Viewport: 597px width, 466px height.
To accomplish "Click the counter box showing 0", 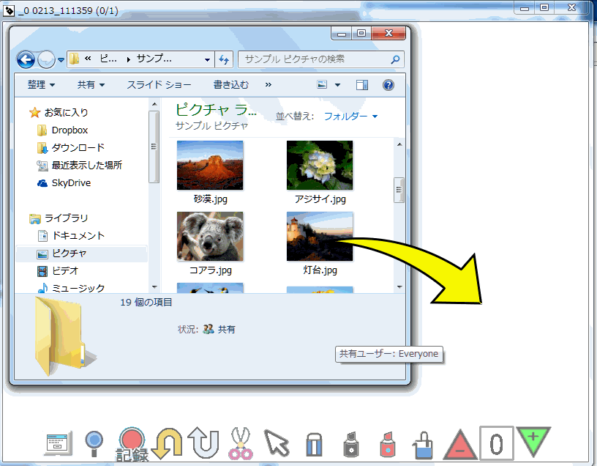I will 497,443.
